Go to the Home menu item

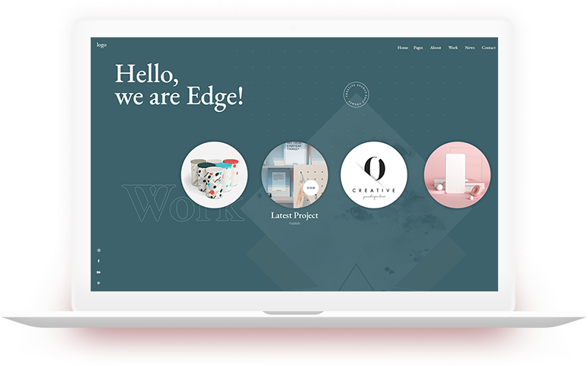click(403, 48)
